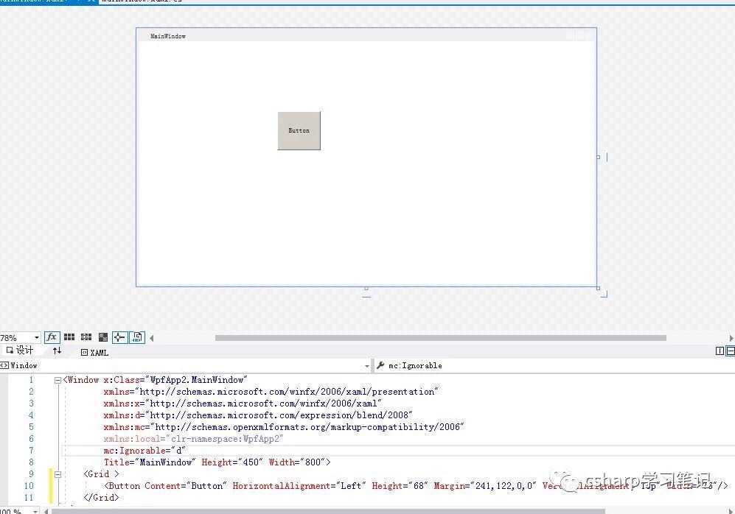Open the 78% designer zoom dropdown
Screen dimensions: 735x514
click(37, 337)
